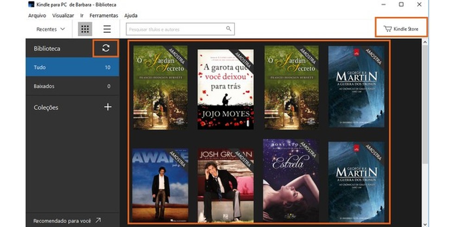Open Estrela book cover
This screenshot has width=456, height=227.
click(291, 180)
